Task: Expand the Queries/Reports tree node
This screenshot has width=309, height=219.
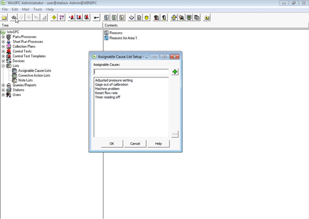Action: tap(3, 85)
